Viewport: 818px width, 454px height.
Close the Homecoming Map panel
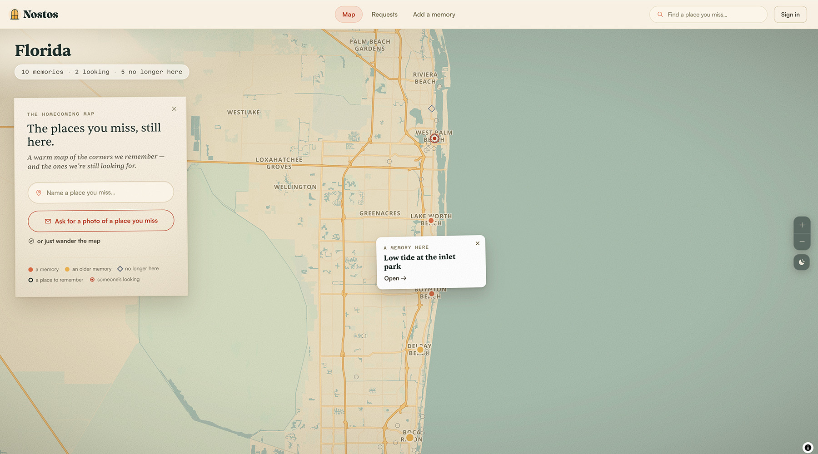click(x=174, y=109)
